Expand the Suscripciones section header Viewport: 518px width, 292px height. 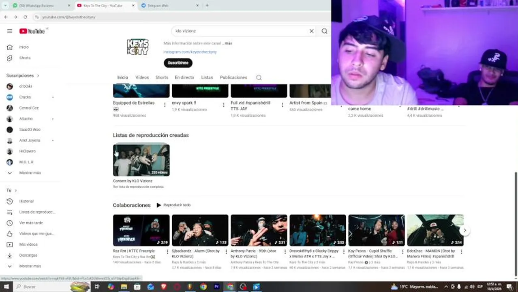click(23, 75)
